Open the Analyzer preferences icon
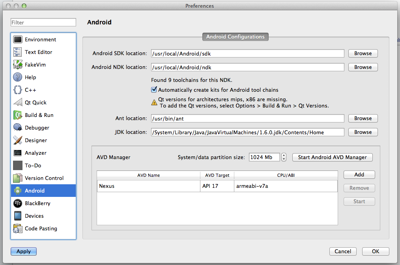 (17, 153)
